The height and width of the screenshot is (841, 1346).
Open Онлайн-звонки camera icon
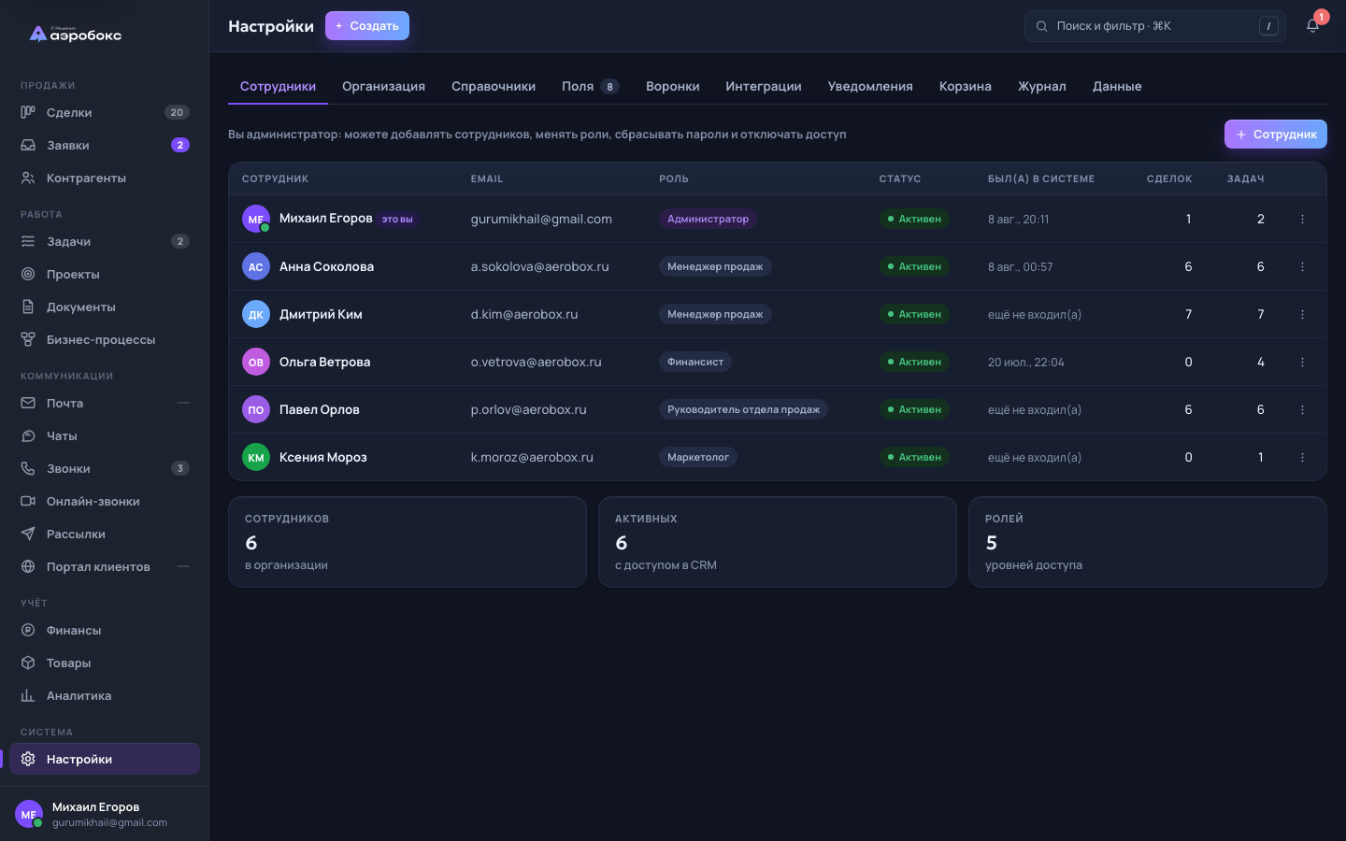(28, 501)
